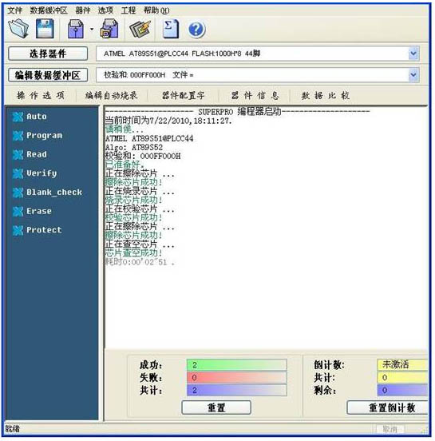This screenshot has height=441, width=435.
Task: Click the save floppy disk icon
Action: pyautogui.click(x=45, y=29)
